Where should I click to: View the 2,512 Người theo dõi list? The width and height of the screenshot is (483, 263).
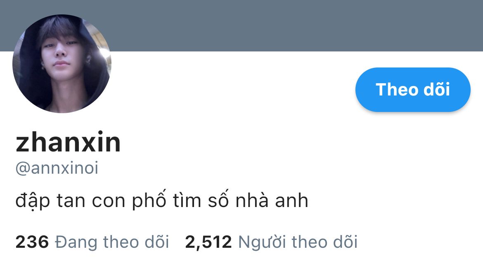271,242
